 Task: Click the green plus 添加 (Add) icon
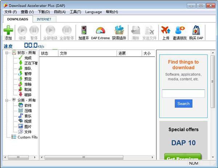(8, 31)
